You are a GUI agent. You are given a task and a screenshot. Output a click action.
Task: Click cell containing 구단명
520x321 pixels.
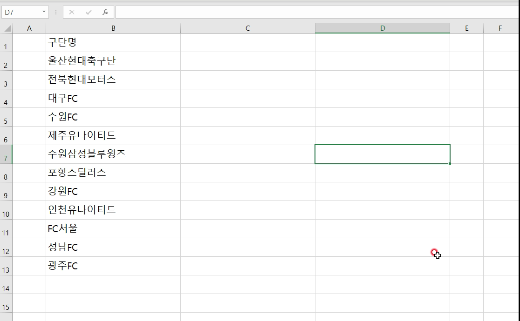[x=113, y=43]
